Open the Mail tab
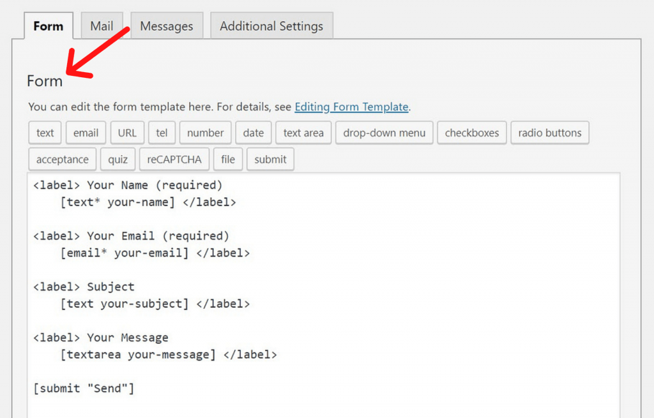This screenshot has width=654, height=418. [x=102, y=26]
